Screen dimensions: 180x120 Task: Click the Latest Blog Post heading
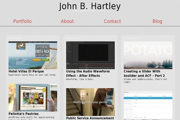[x=131, y=38]
